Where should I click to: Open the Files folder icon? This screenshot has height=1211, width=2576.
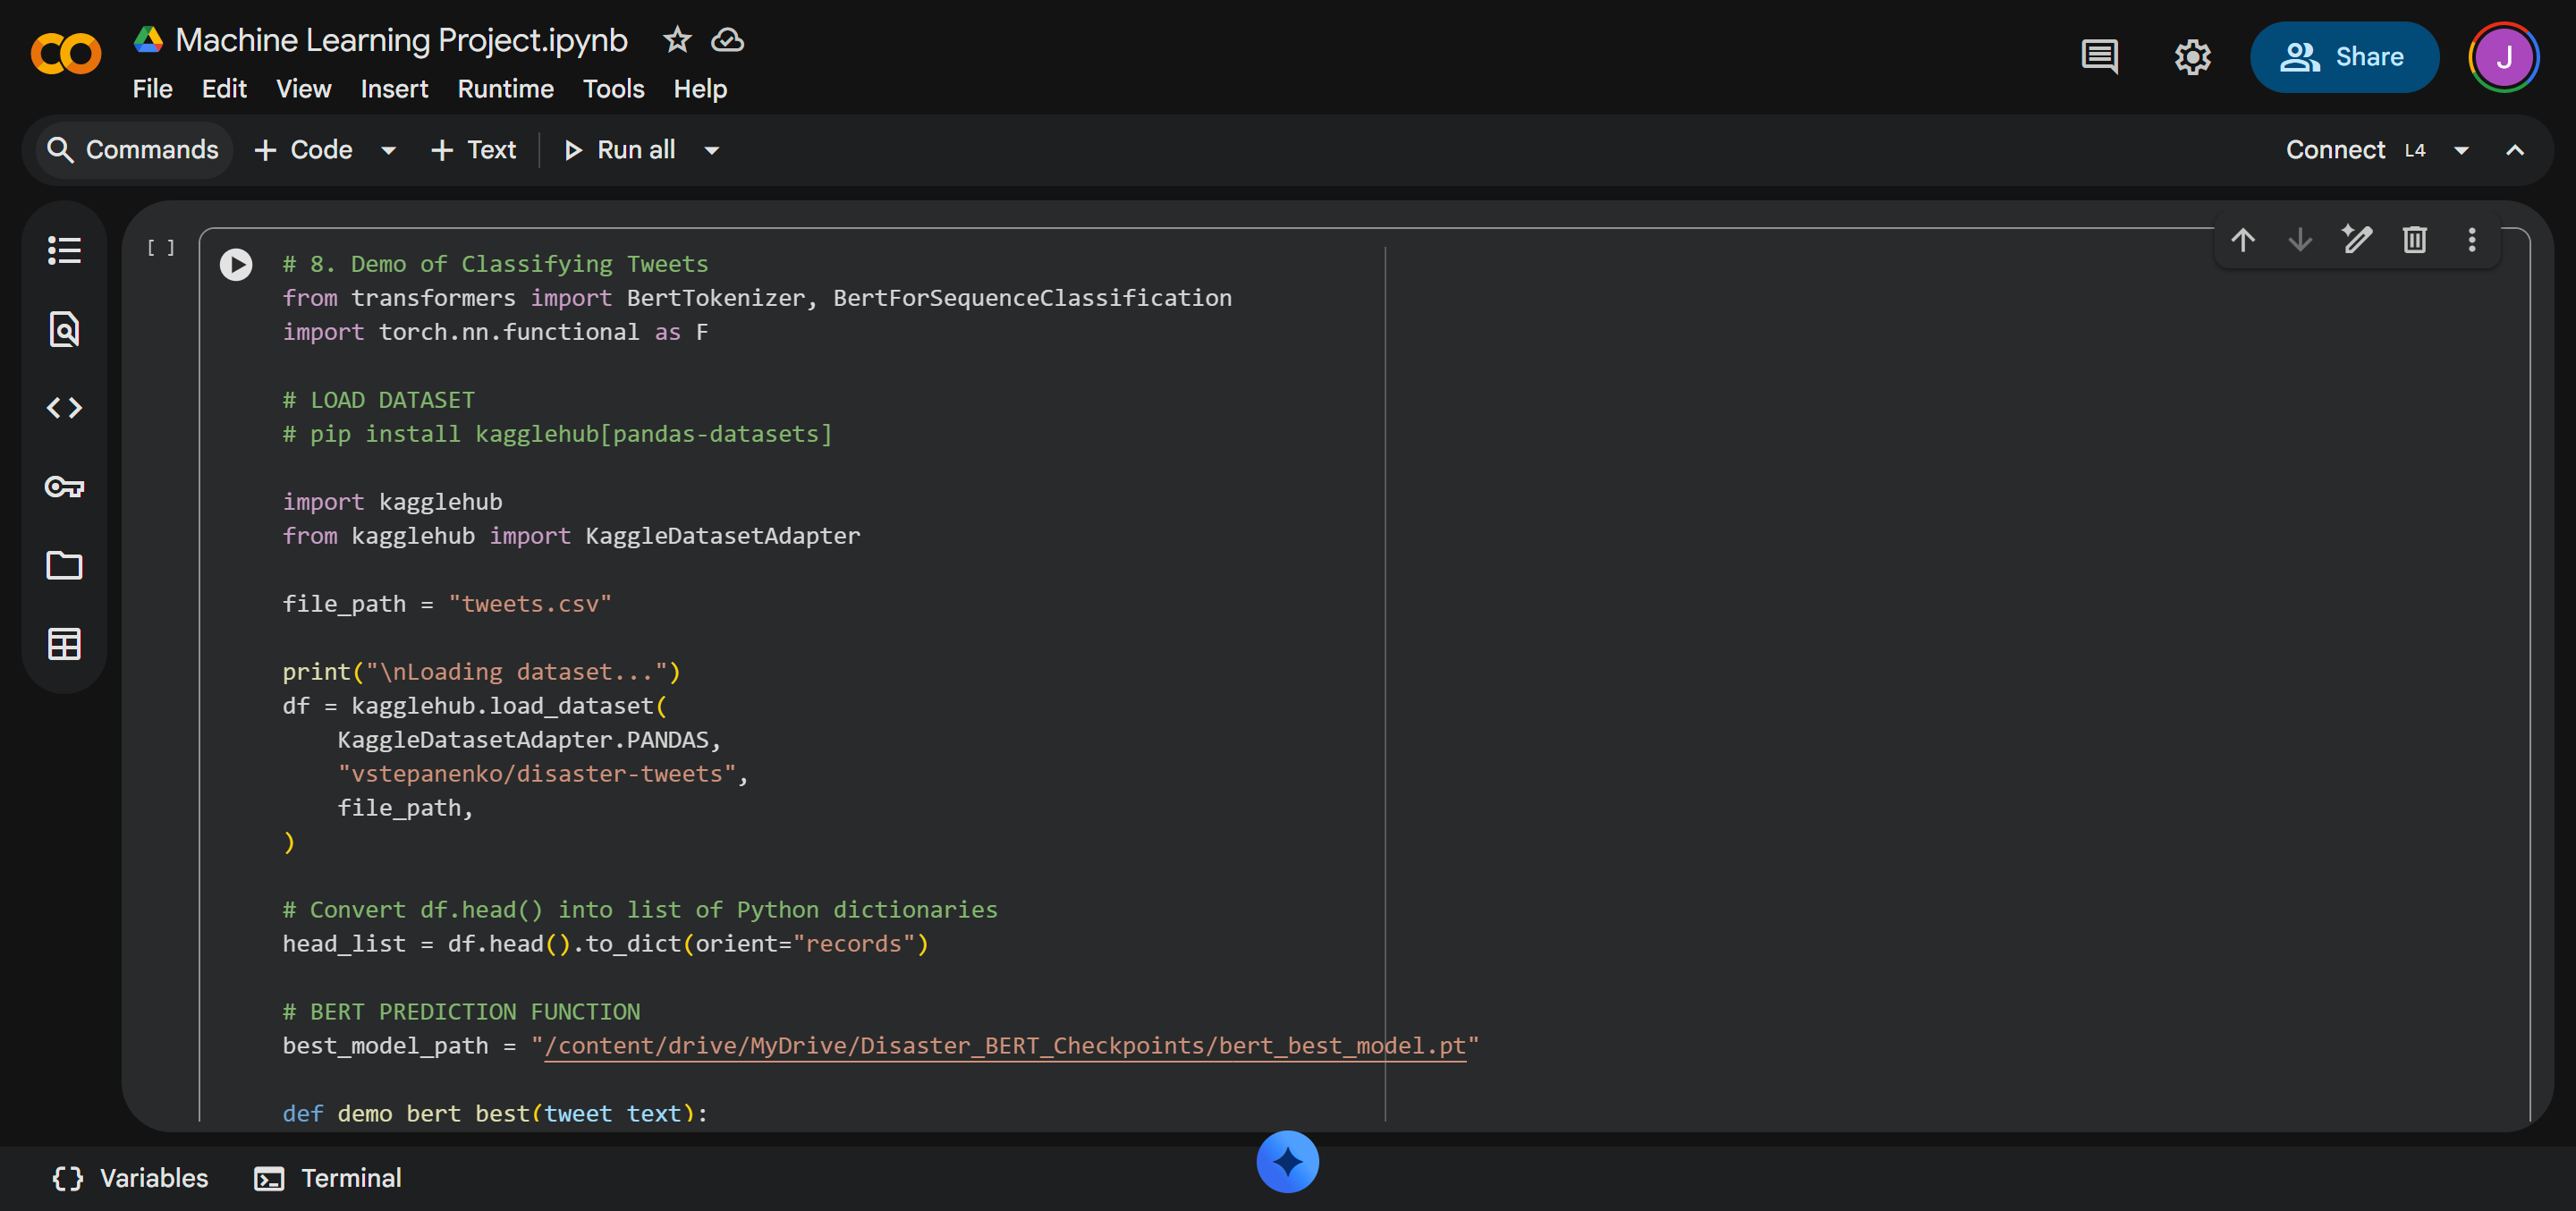[x=64, y=566]
